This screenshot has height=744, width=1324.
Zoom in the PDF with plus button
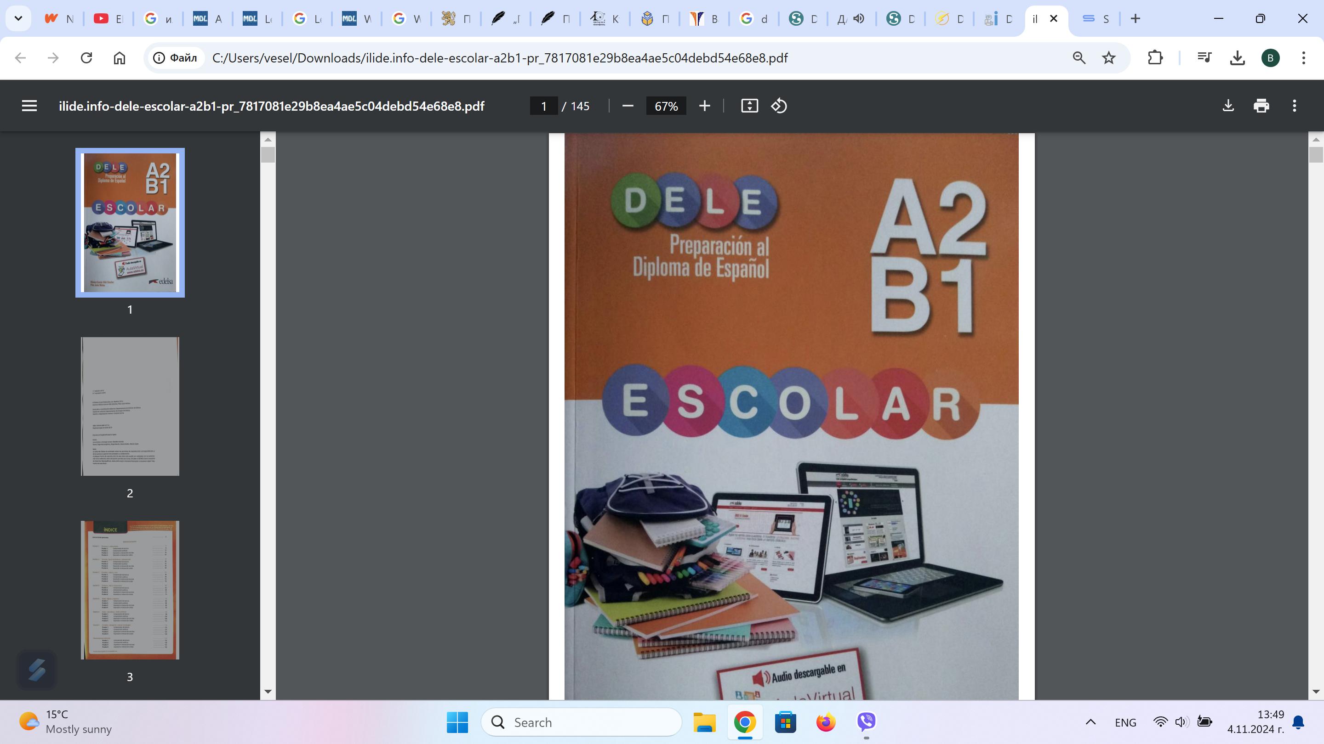pyautogui.click(x=705, y=106)
